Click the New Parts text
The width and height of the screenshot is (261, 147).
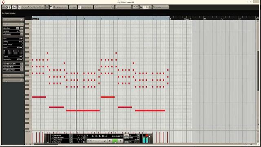[x=58, y=142]
